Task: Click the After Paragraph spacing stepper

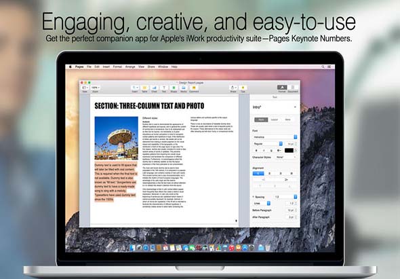Action: [x=296, y=217]
